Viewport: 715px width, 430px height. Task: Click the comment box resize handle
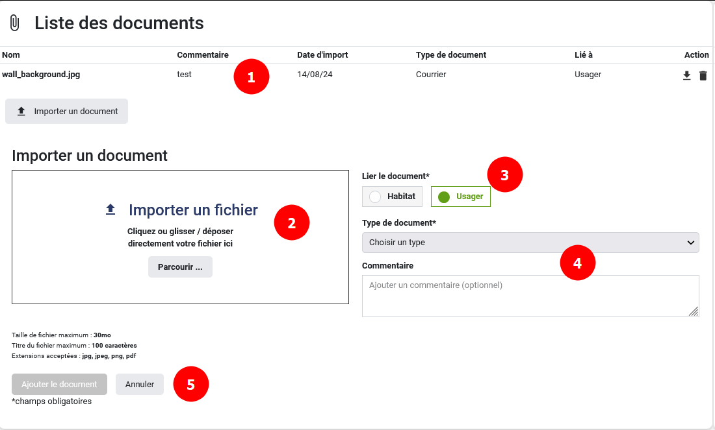tap(694, 311)
